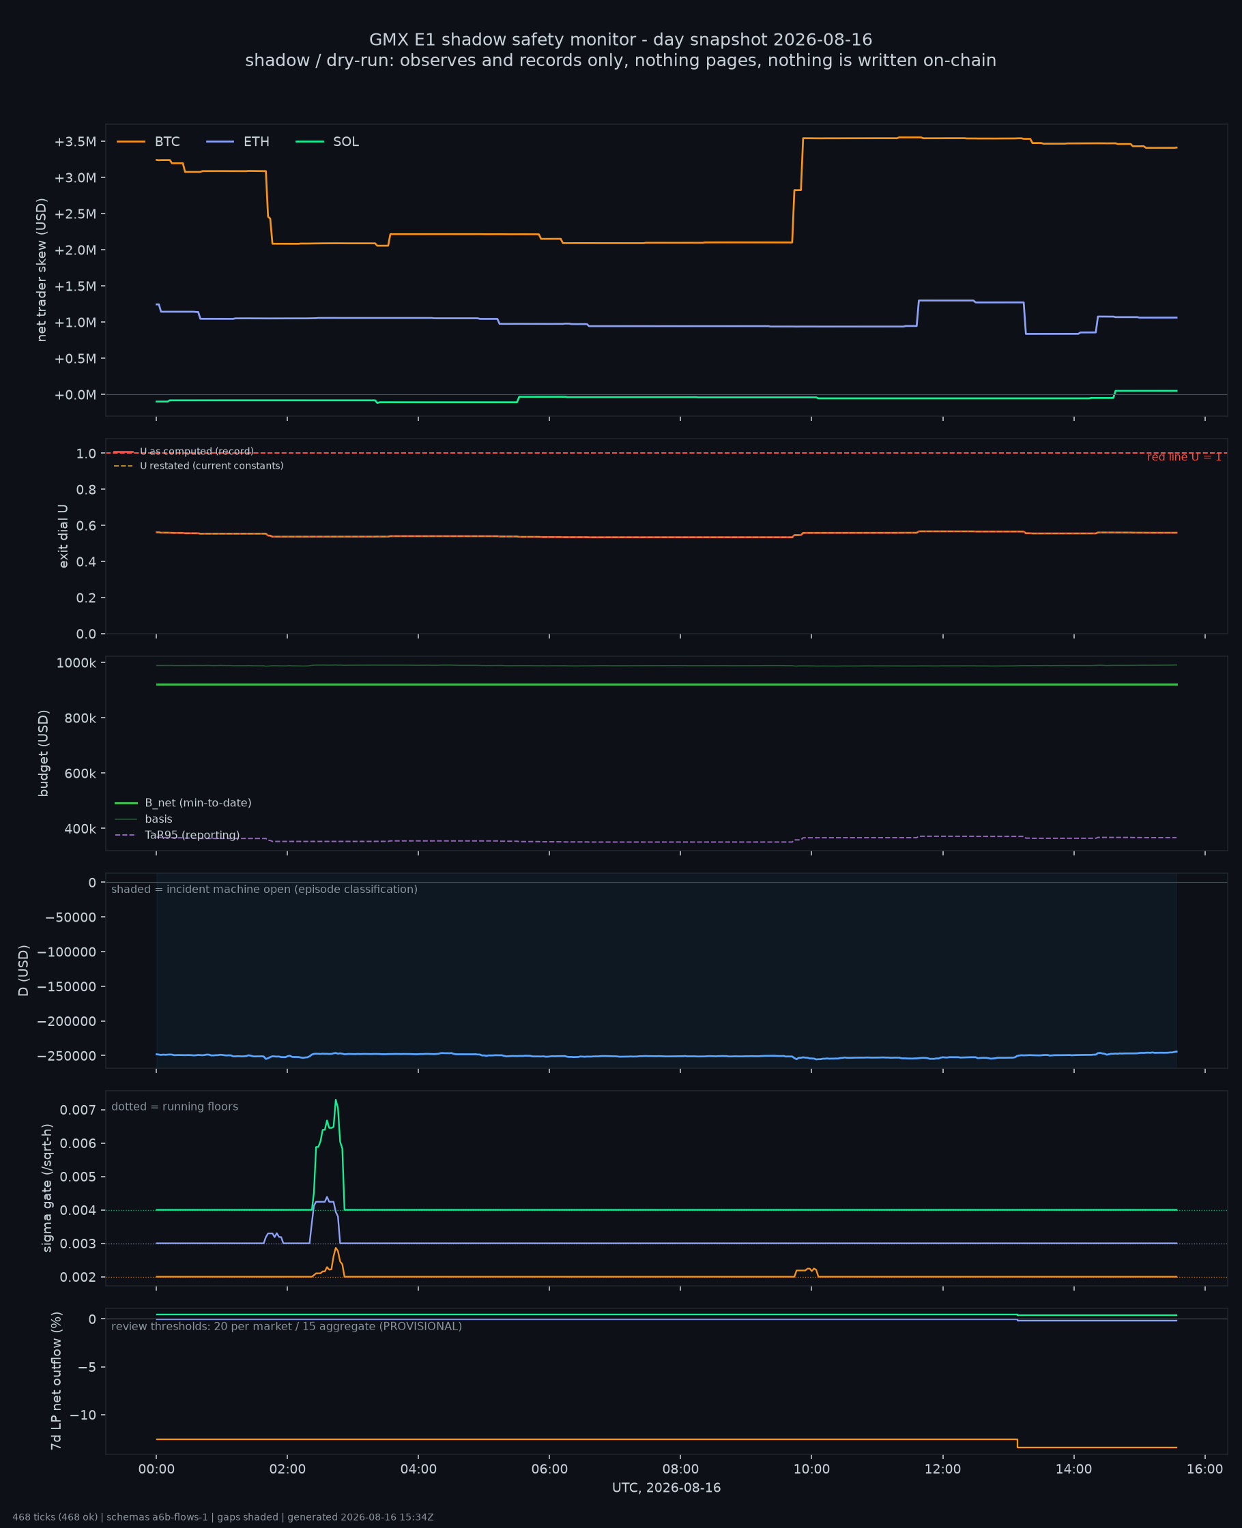Click the 'TaR95 (reporting)' legend label
Image resolution: width=1242 pixels, height=1528 pixels.
192,835
